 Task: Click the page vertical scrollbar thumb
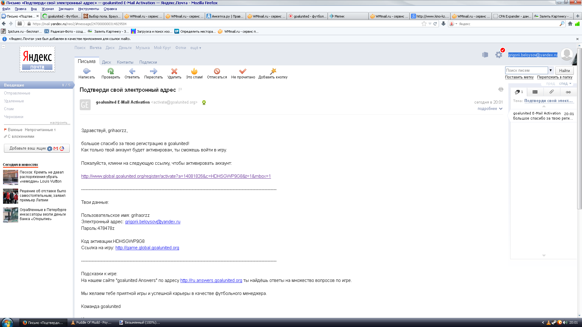pos(579,129)
